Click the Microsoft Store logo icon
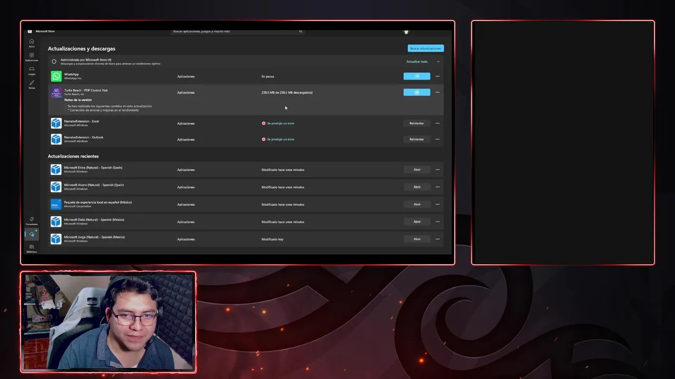Image resolution: width=675 pixels, height=379 pixels. point(30,31)
